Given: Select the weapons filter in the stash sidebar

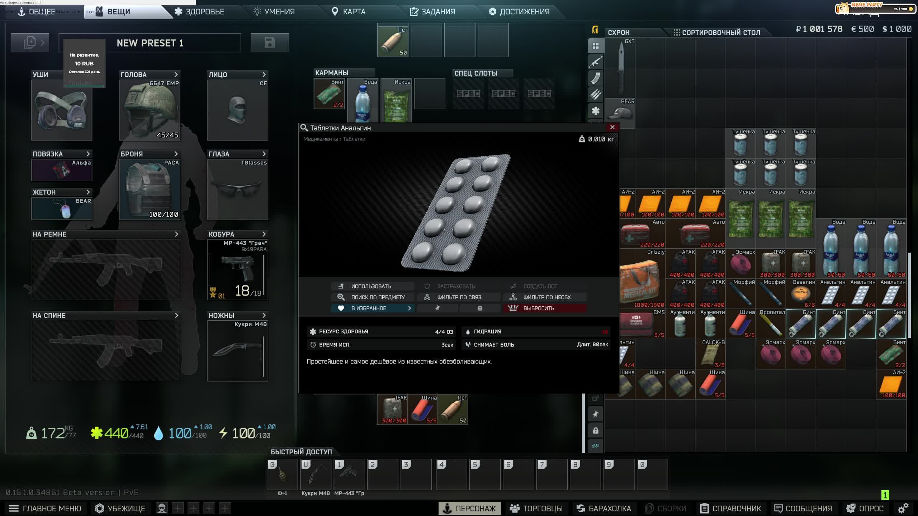Looking at the screenshot, I should (x=595, y=62).
